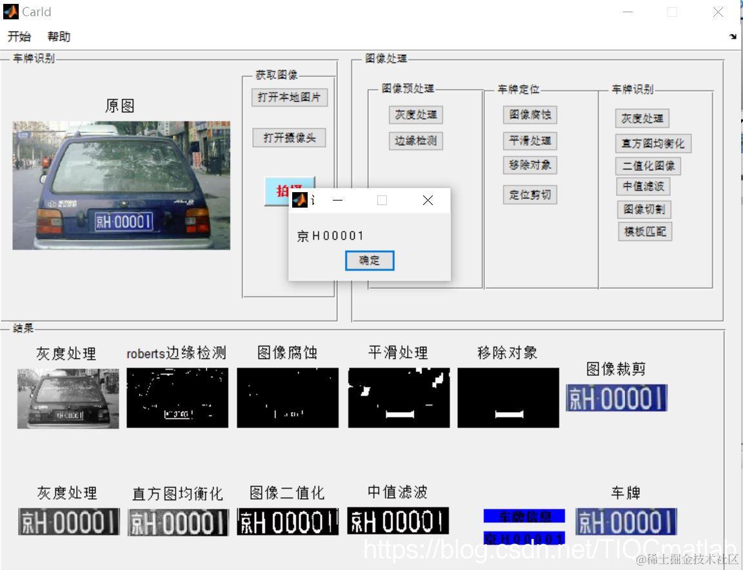This screenshot has width=743, height=570.
Task: Select the 图像二值化 plate image
Action: 288,522
